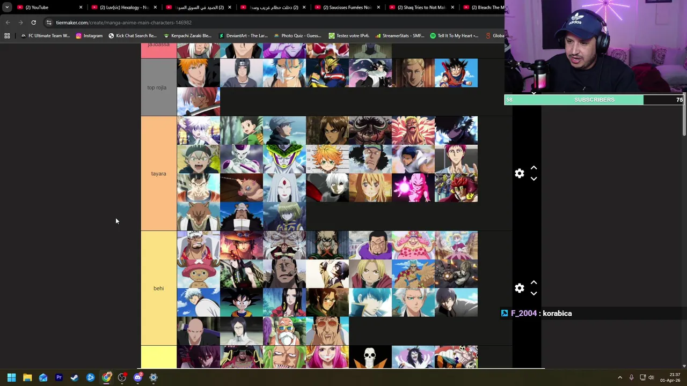The image size is (687, 386).
Task: Click the top rojla tier label
Action: click(158, 87)
